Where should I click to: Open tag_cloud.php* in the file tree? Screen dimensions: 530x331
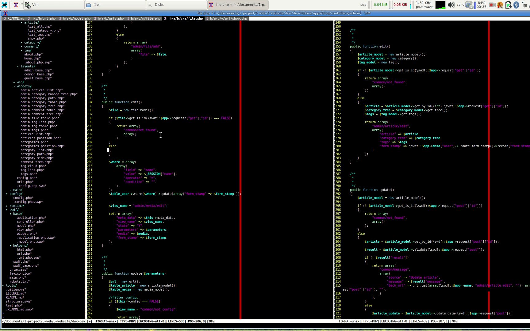33,166
